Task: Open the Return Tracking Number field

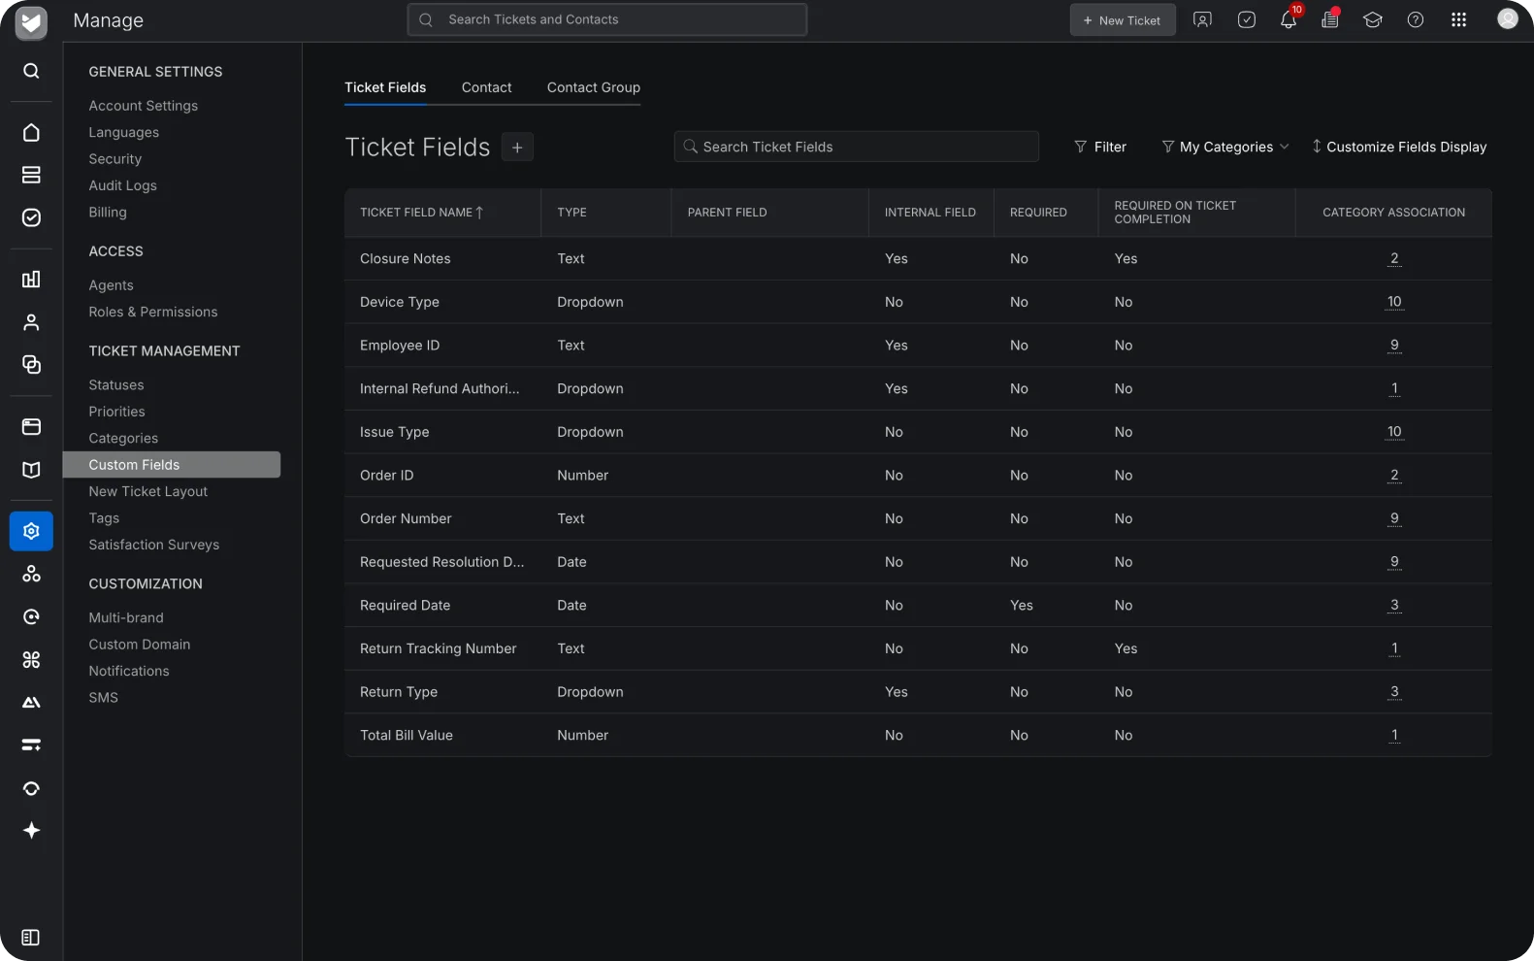Action: [918, 648]
